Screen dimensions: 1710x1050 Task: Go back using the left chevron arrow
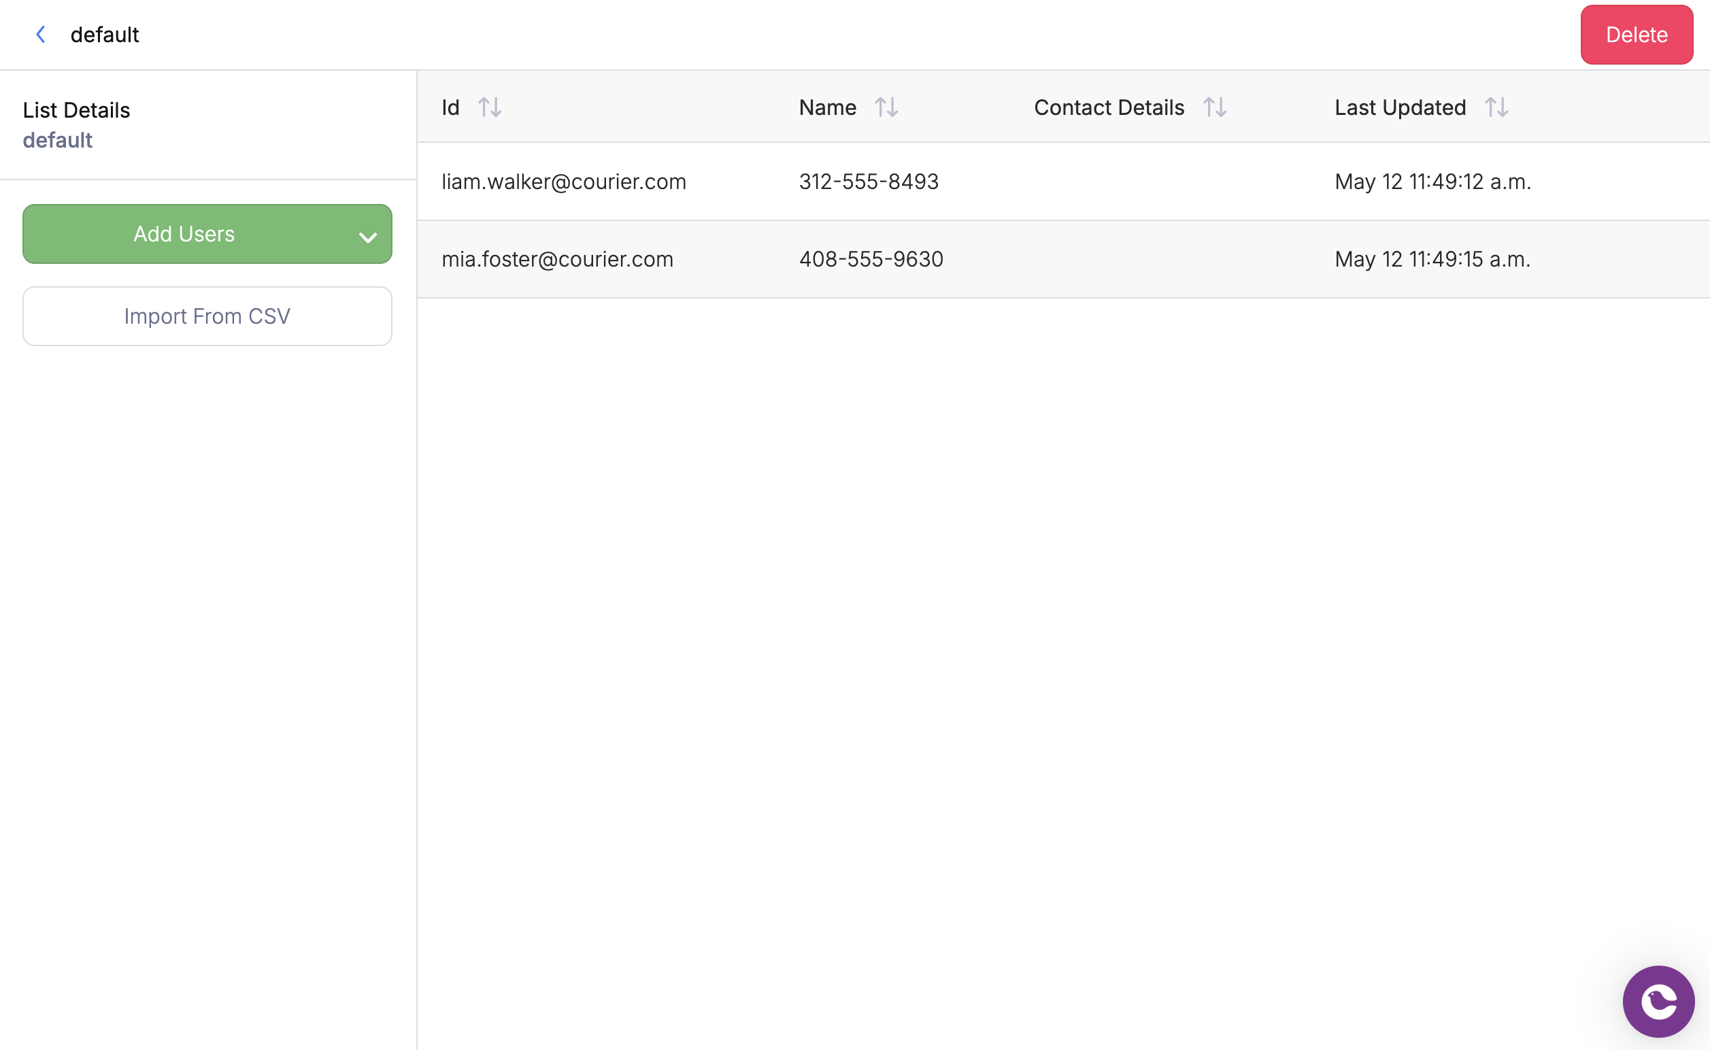[40, 34]
